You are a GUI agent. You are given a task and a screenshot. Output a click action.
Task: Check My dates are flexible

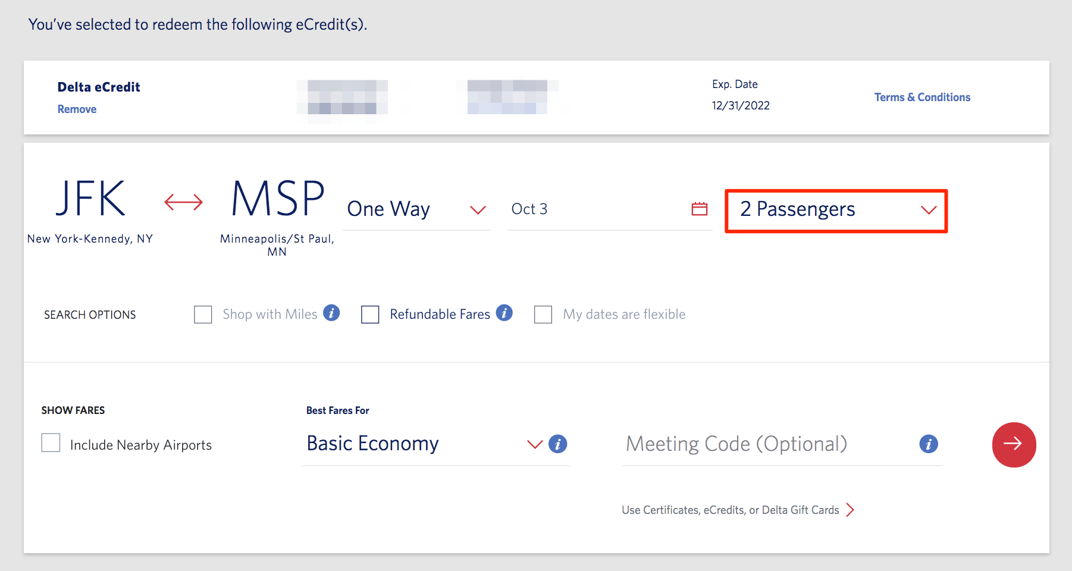pos(543,314)
